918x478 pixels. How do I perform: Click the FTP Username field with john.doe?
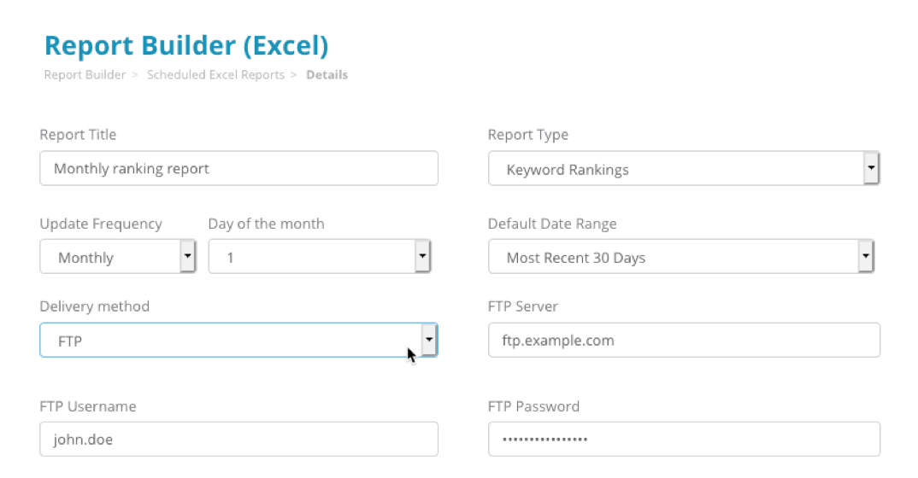click(238, 440)
